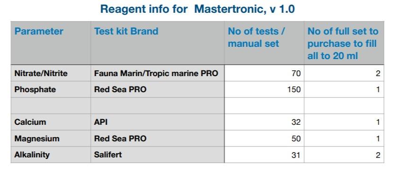The width and height of the screenshot is (399, 173).
Task: Click the Alkalinity row label
Action: coord(51,155)
